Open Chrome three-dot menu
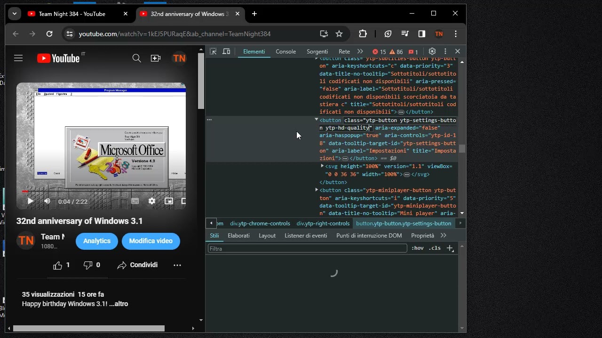Image resolution: width=602 pixels, height=338 pixels. coord(456,34)
